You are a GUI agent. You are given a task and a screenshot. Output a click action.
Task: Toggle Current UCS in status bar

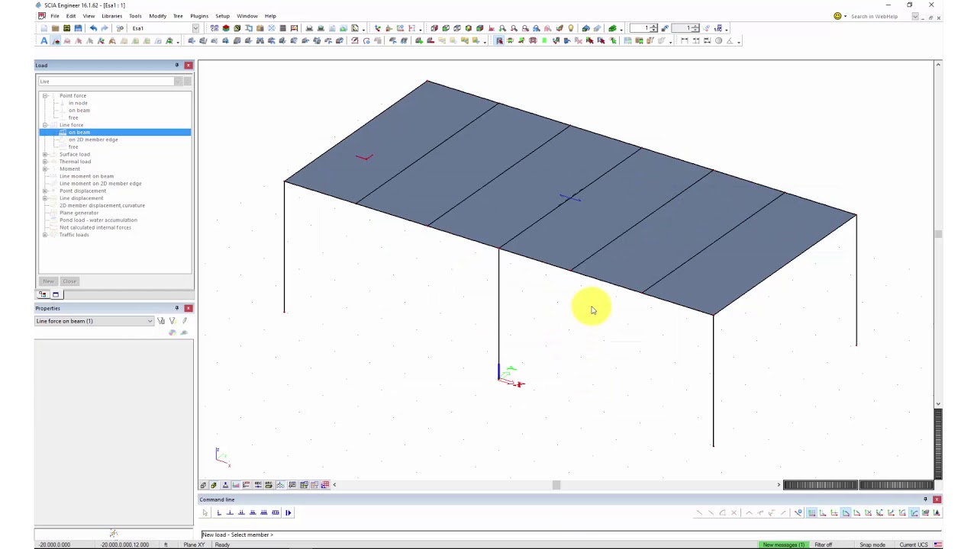913,544
